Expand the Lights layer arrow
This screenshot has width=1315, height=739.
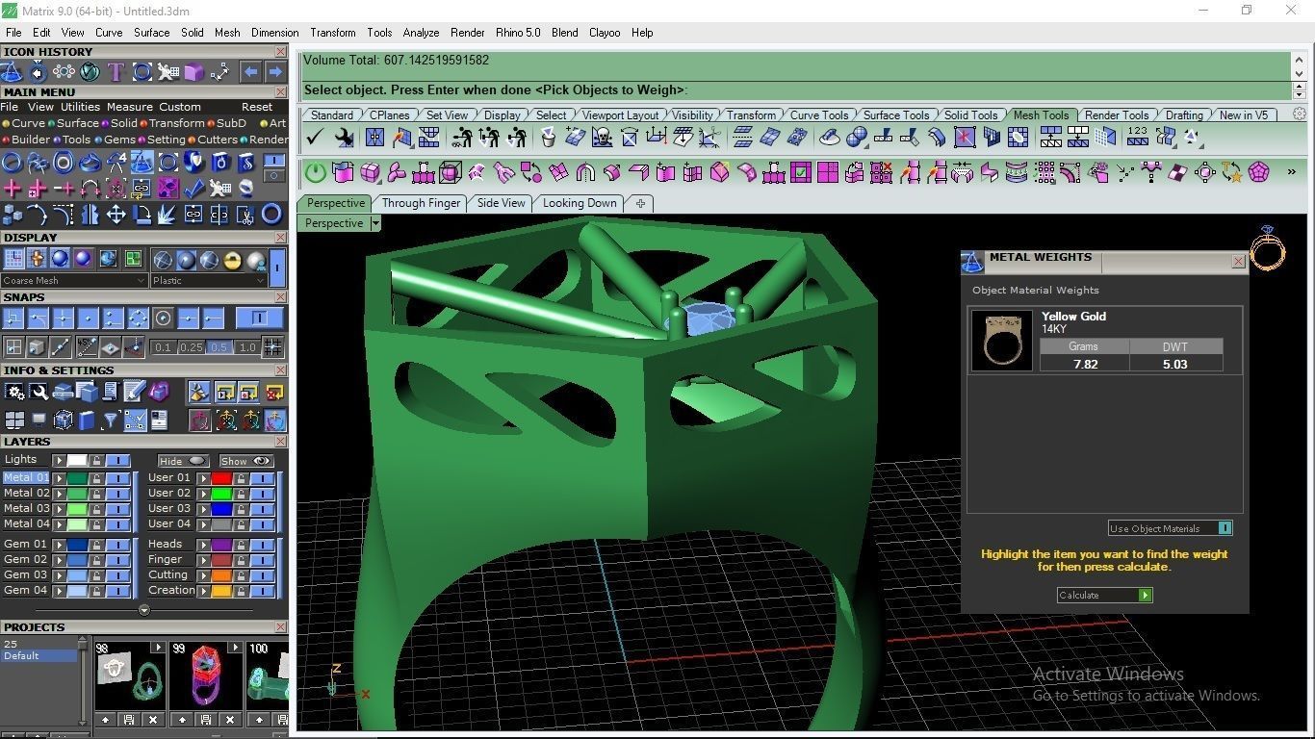(59, 461)
